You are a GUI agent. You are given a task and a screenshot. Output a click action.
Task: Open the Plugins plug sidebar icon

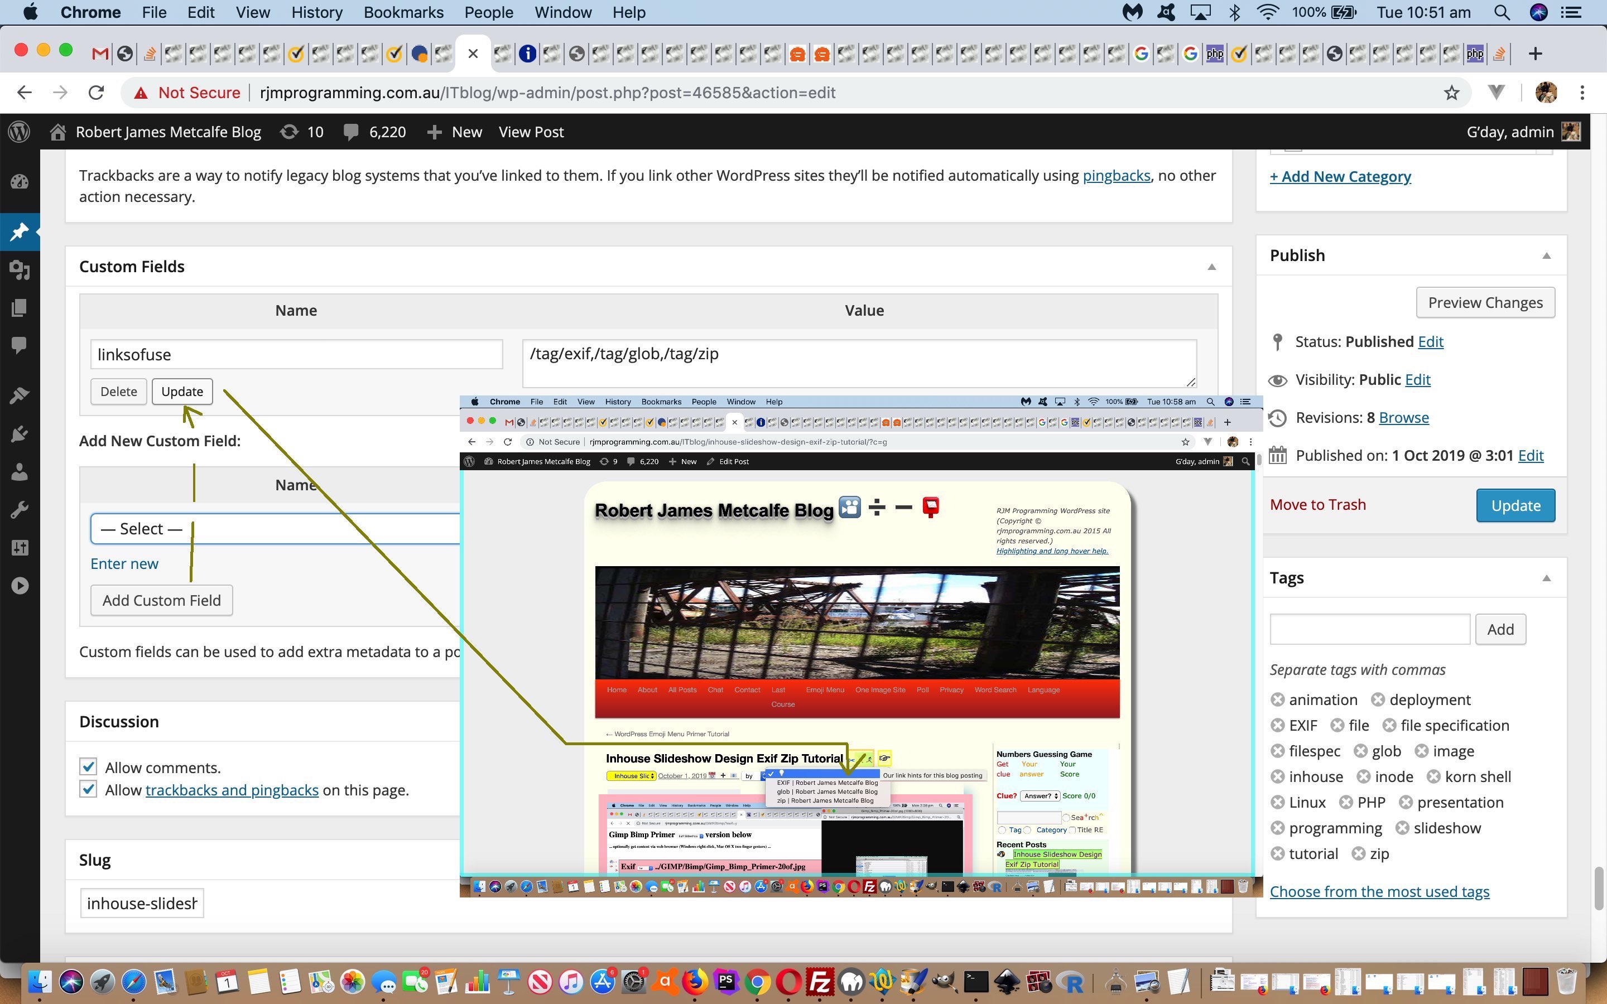pyautogui.click(x=20, y=433)
